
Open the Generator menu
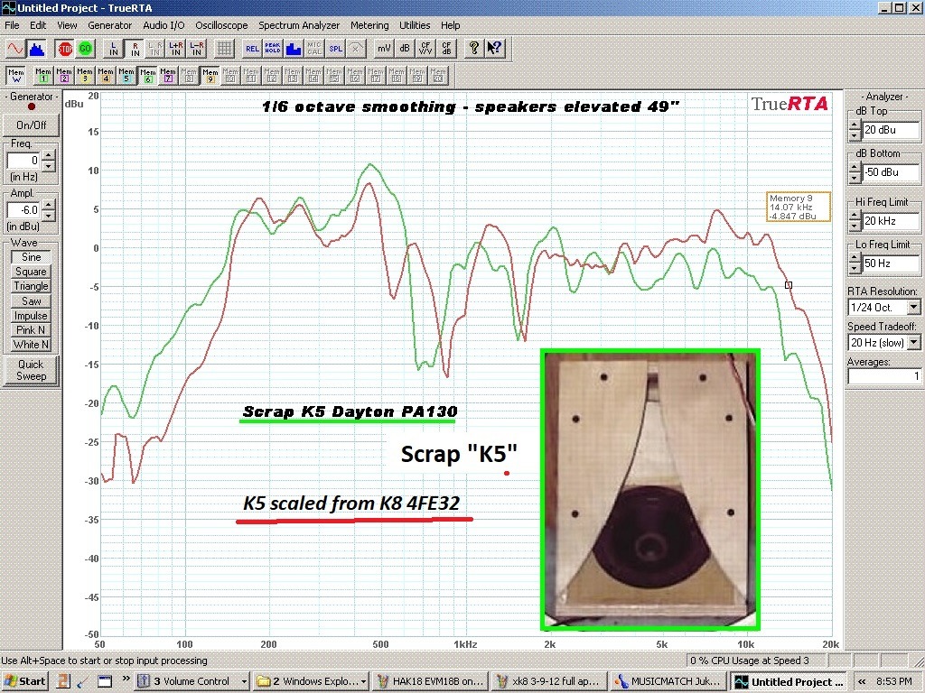click(109, 25)
